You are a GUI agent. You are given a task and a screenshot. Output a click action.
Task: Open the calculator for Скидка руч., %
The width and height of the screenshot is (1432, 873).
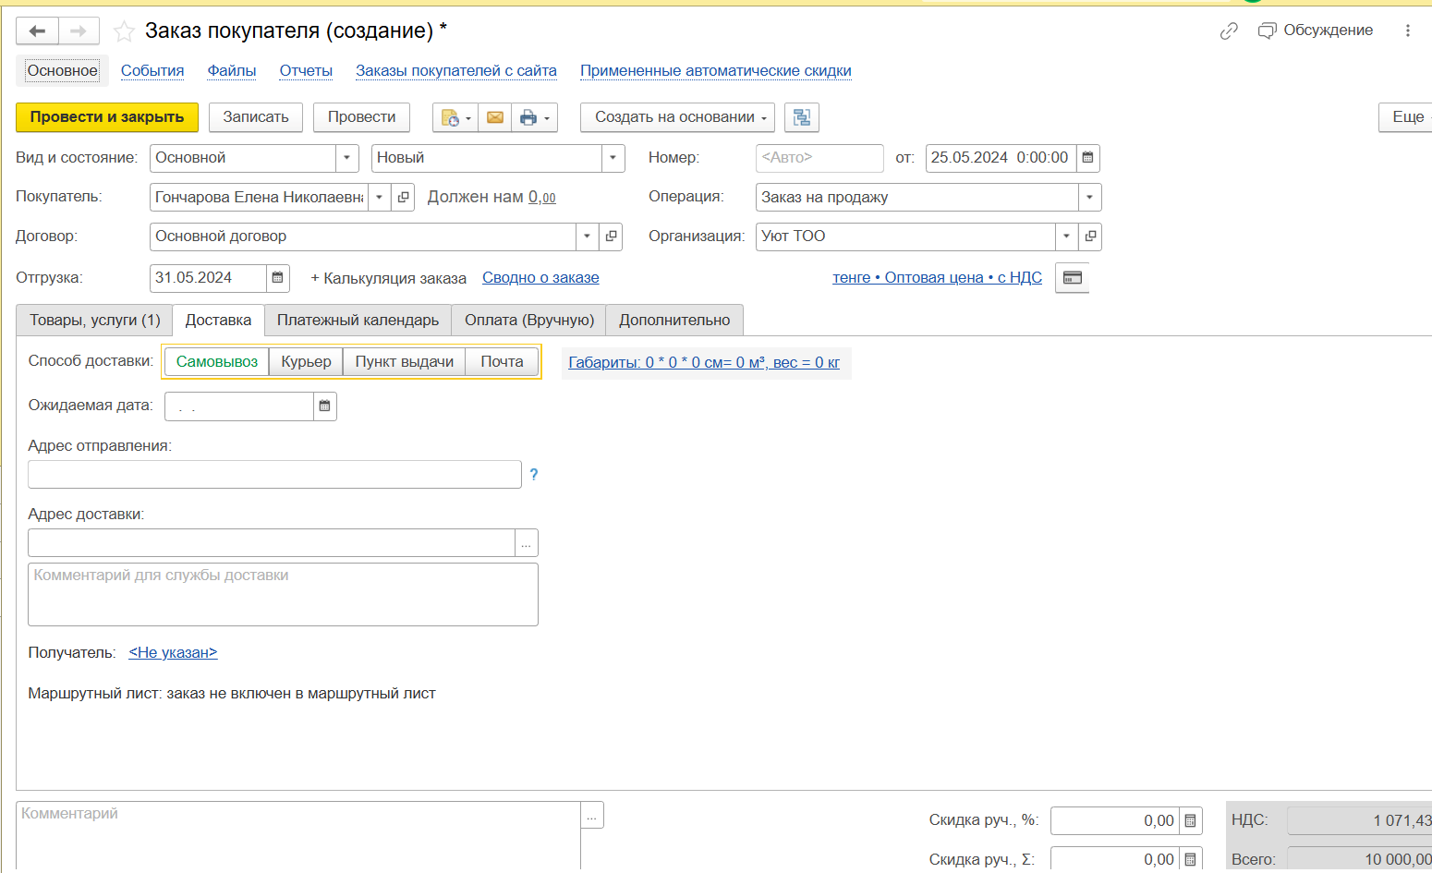1190,820
